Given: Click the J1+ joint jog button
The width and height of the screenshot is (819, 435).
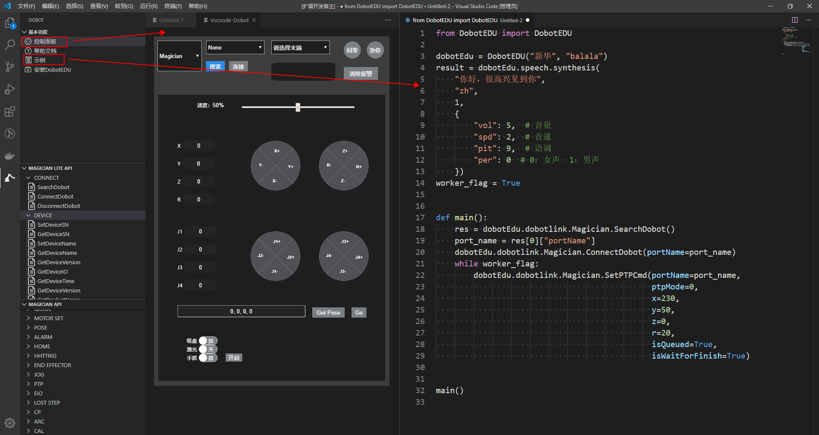Looking at the screenshot, I should click(276, 242).
